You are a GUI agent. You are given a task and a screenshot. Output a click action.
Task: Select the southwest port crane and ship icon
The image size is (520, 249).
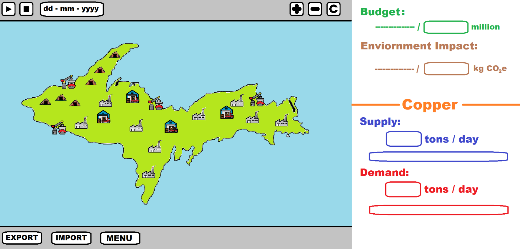[59, 128]
